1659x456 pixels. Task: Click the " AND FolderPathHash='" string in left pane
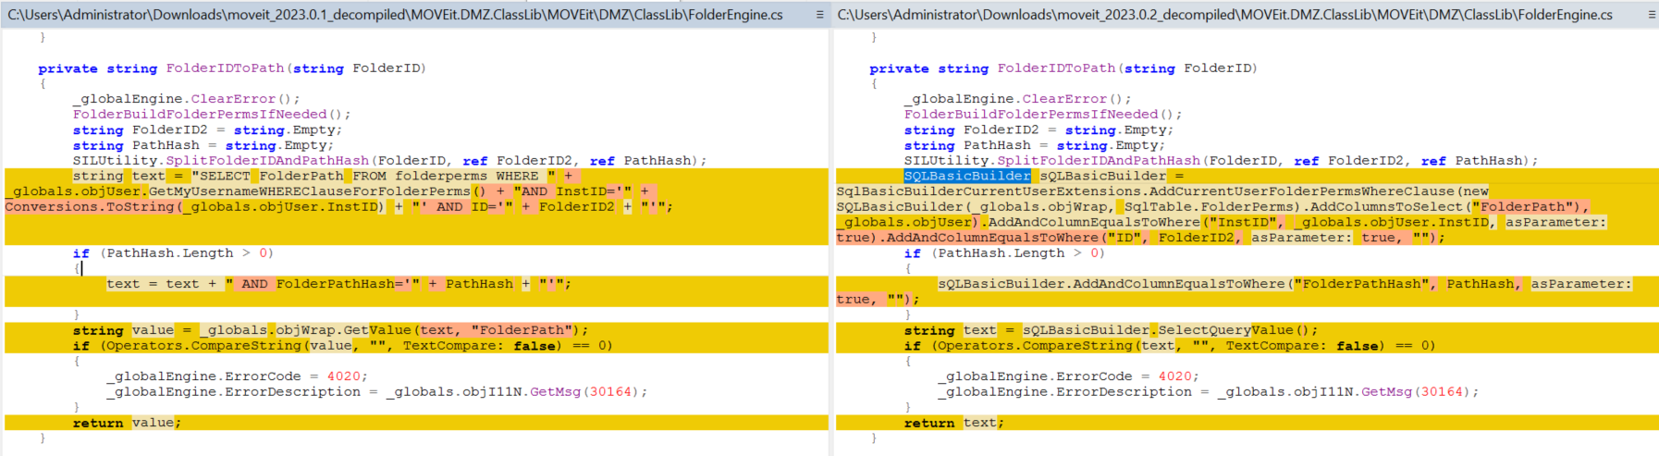pos(323,284)
